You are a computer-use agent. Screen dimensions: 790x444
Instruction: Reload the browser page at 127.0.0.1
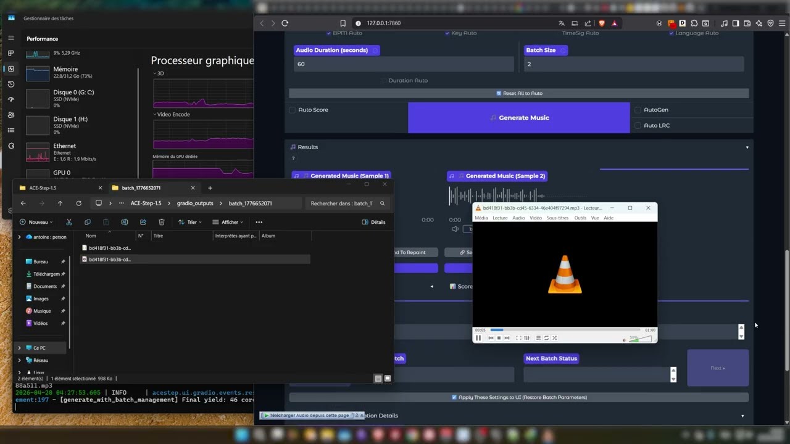tap(285, 23)
